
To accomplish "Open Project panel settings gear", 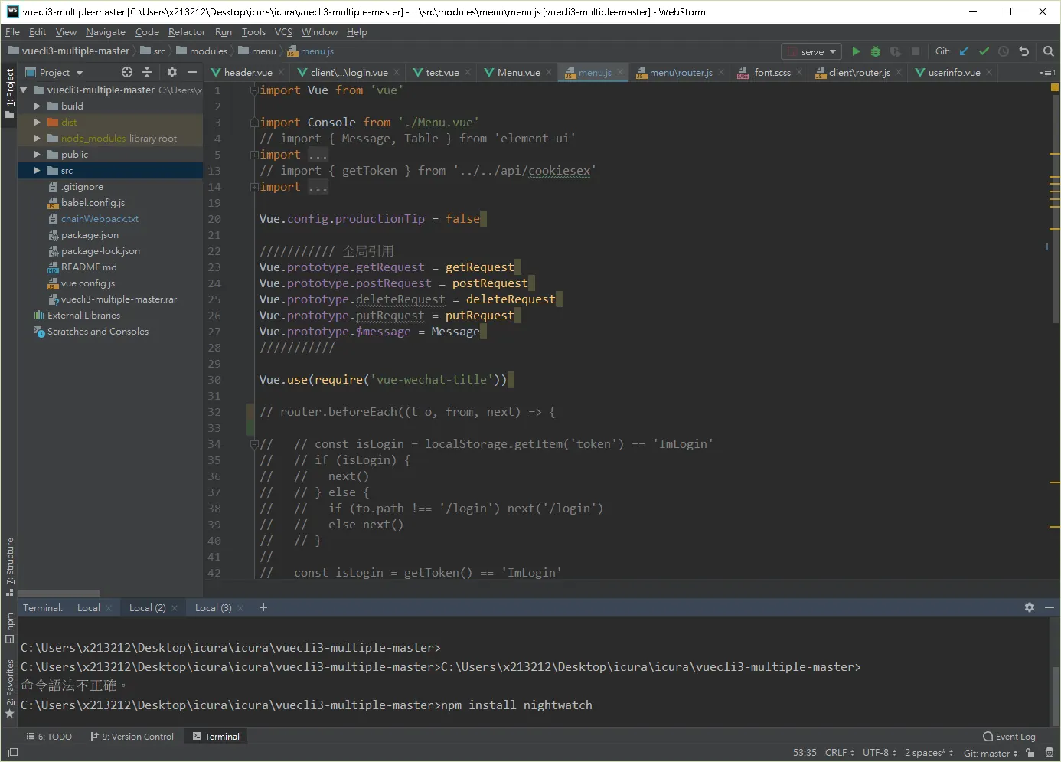I will 172,72.
